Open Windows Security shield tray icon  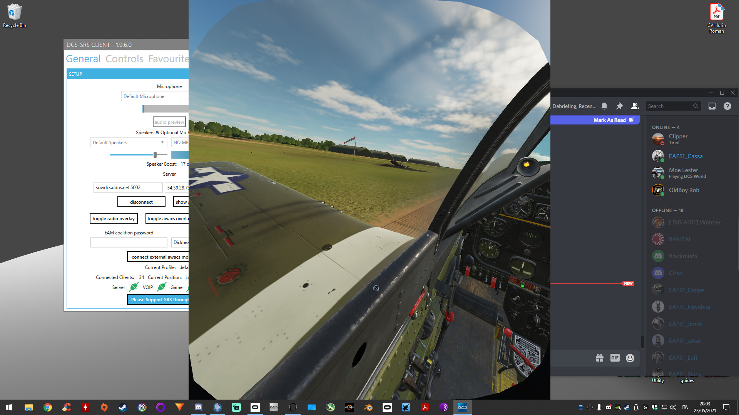[654, 407]
